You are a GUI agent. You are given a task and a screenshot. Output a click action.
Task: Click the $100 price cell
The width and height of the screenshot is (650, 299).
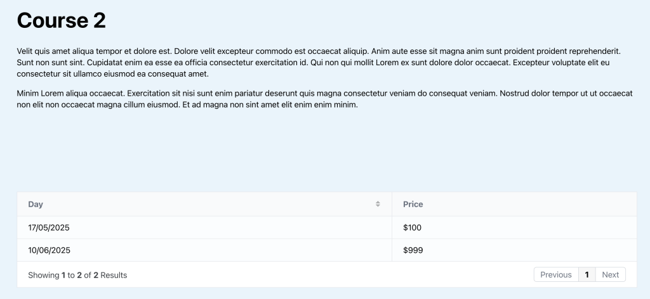tap(412, 227)
